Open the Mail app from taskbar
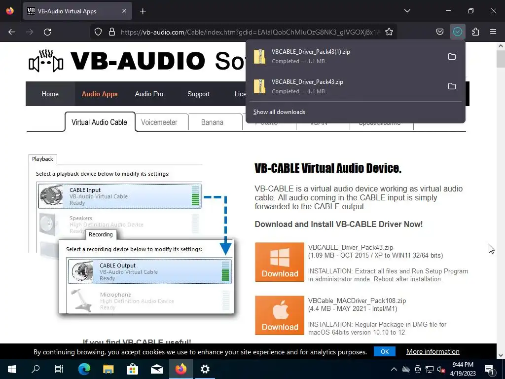505x379 pixels. (156, 369)
